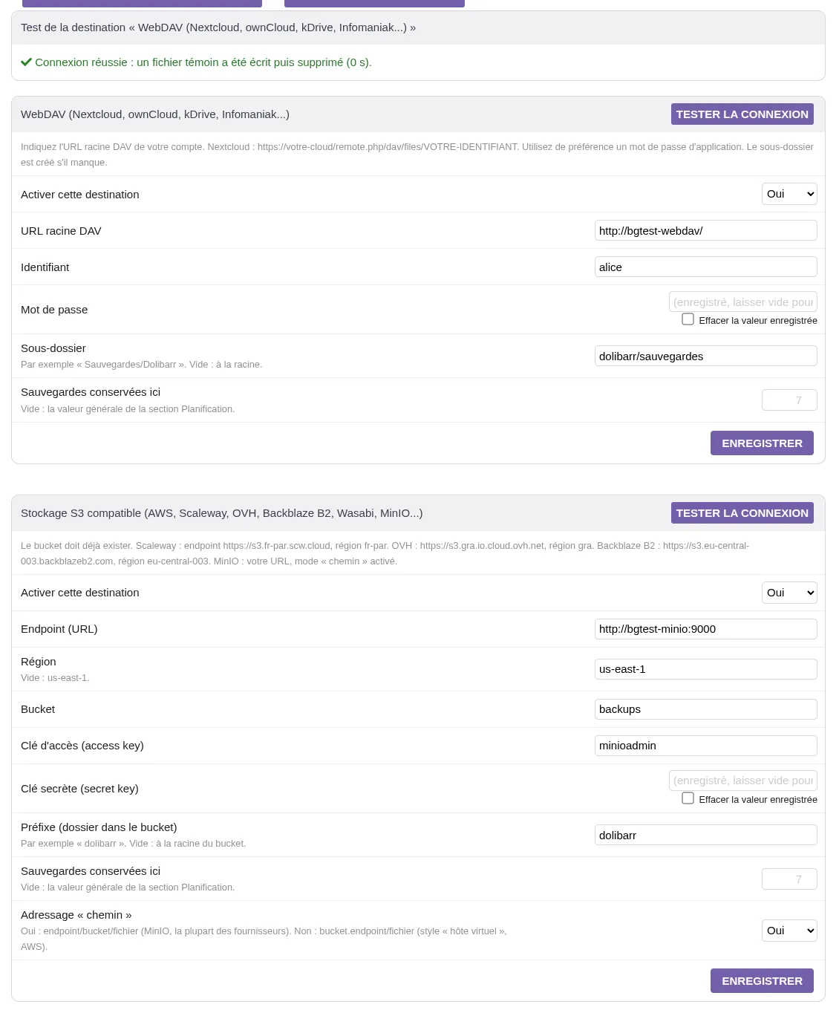Image resolution: width=839 pixels, height=1013 pixels.
Task: Click the Région field showing us-east-1
Action: (705, 669)
